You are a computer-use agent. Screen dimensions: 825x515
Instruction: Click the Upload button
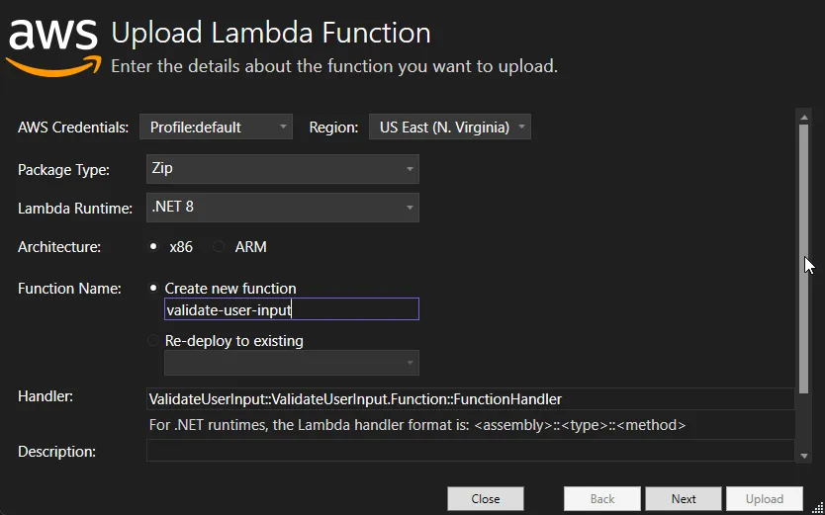click(x=765, y=499)
